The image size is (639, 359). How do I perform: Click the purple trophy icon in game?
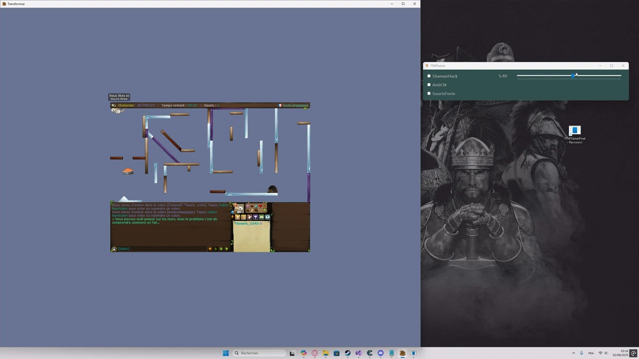pos(256,217)
